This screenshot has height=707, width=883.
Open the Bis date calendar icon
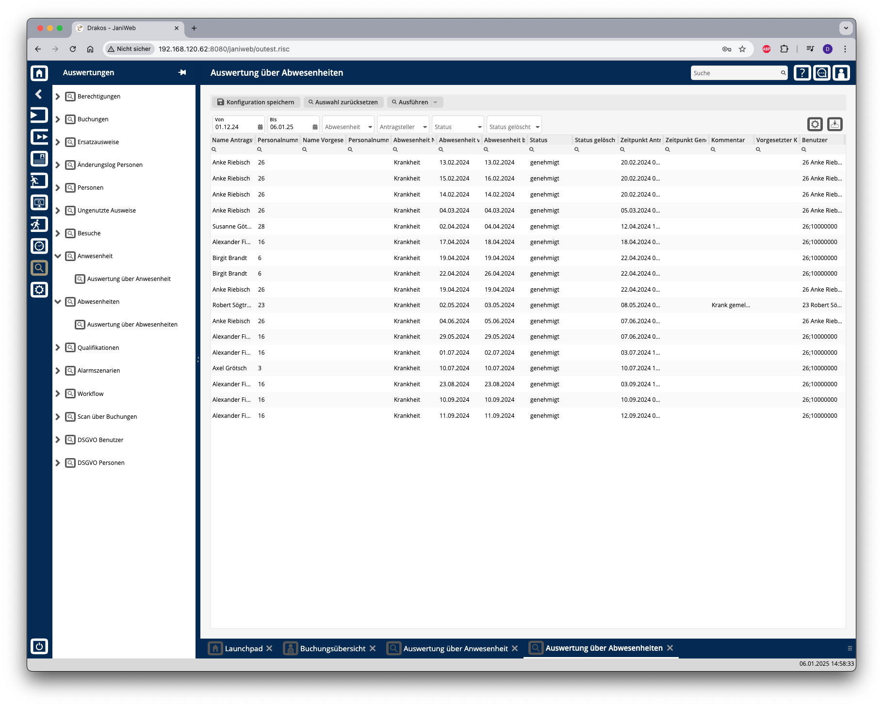coord(315,127)
